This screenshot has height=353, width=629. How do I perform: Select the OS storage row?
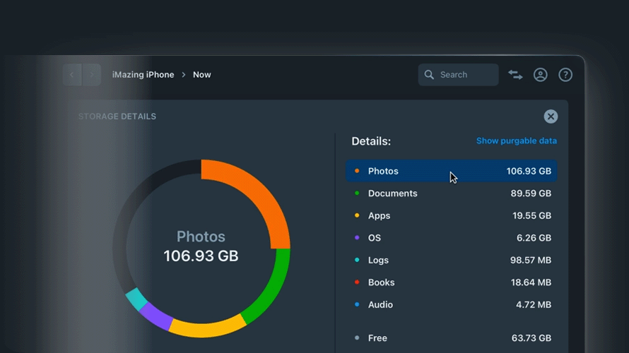(451, 238)
